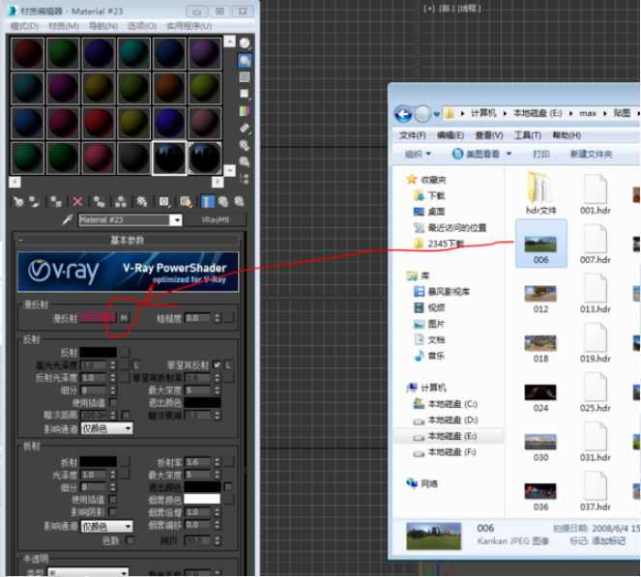Click the make material copy icon

(x=99, y=201)
